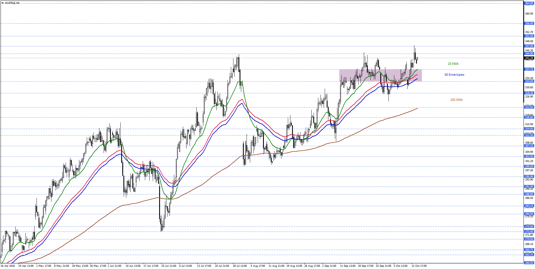Click the 328.30 price level label
Viewport: 535px width, 269px height.
[529, 93]
